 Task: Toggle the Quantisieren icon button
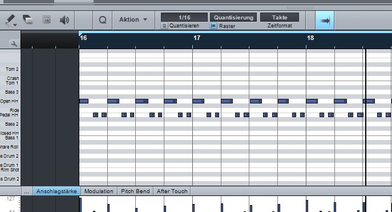tap(164, 26)
